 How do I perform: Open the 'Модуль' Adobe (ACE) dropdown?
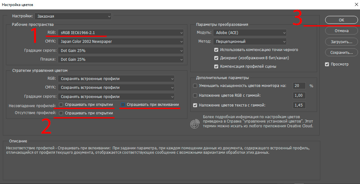pyautogui.click(x=250, y=32)
